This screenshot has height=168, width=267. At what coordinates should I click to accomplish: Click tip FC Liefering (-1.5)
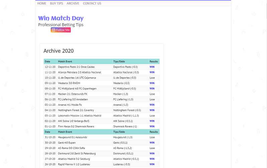(x=123, y=99)
